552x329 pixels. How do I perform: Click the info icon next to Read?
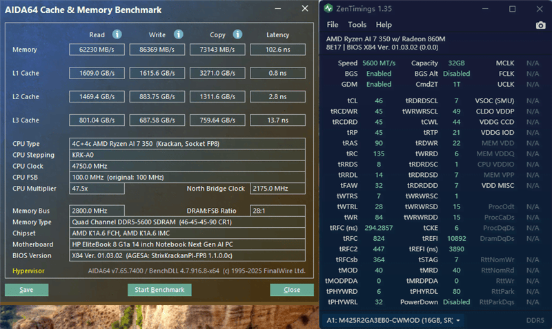tap(117, 34)
